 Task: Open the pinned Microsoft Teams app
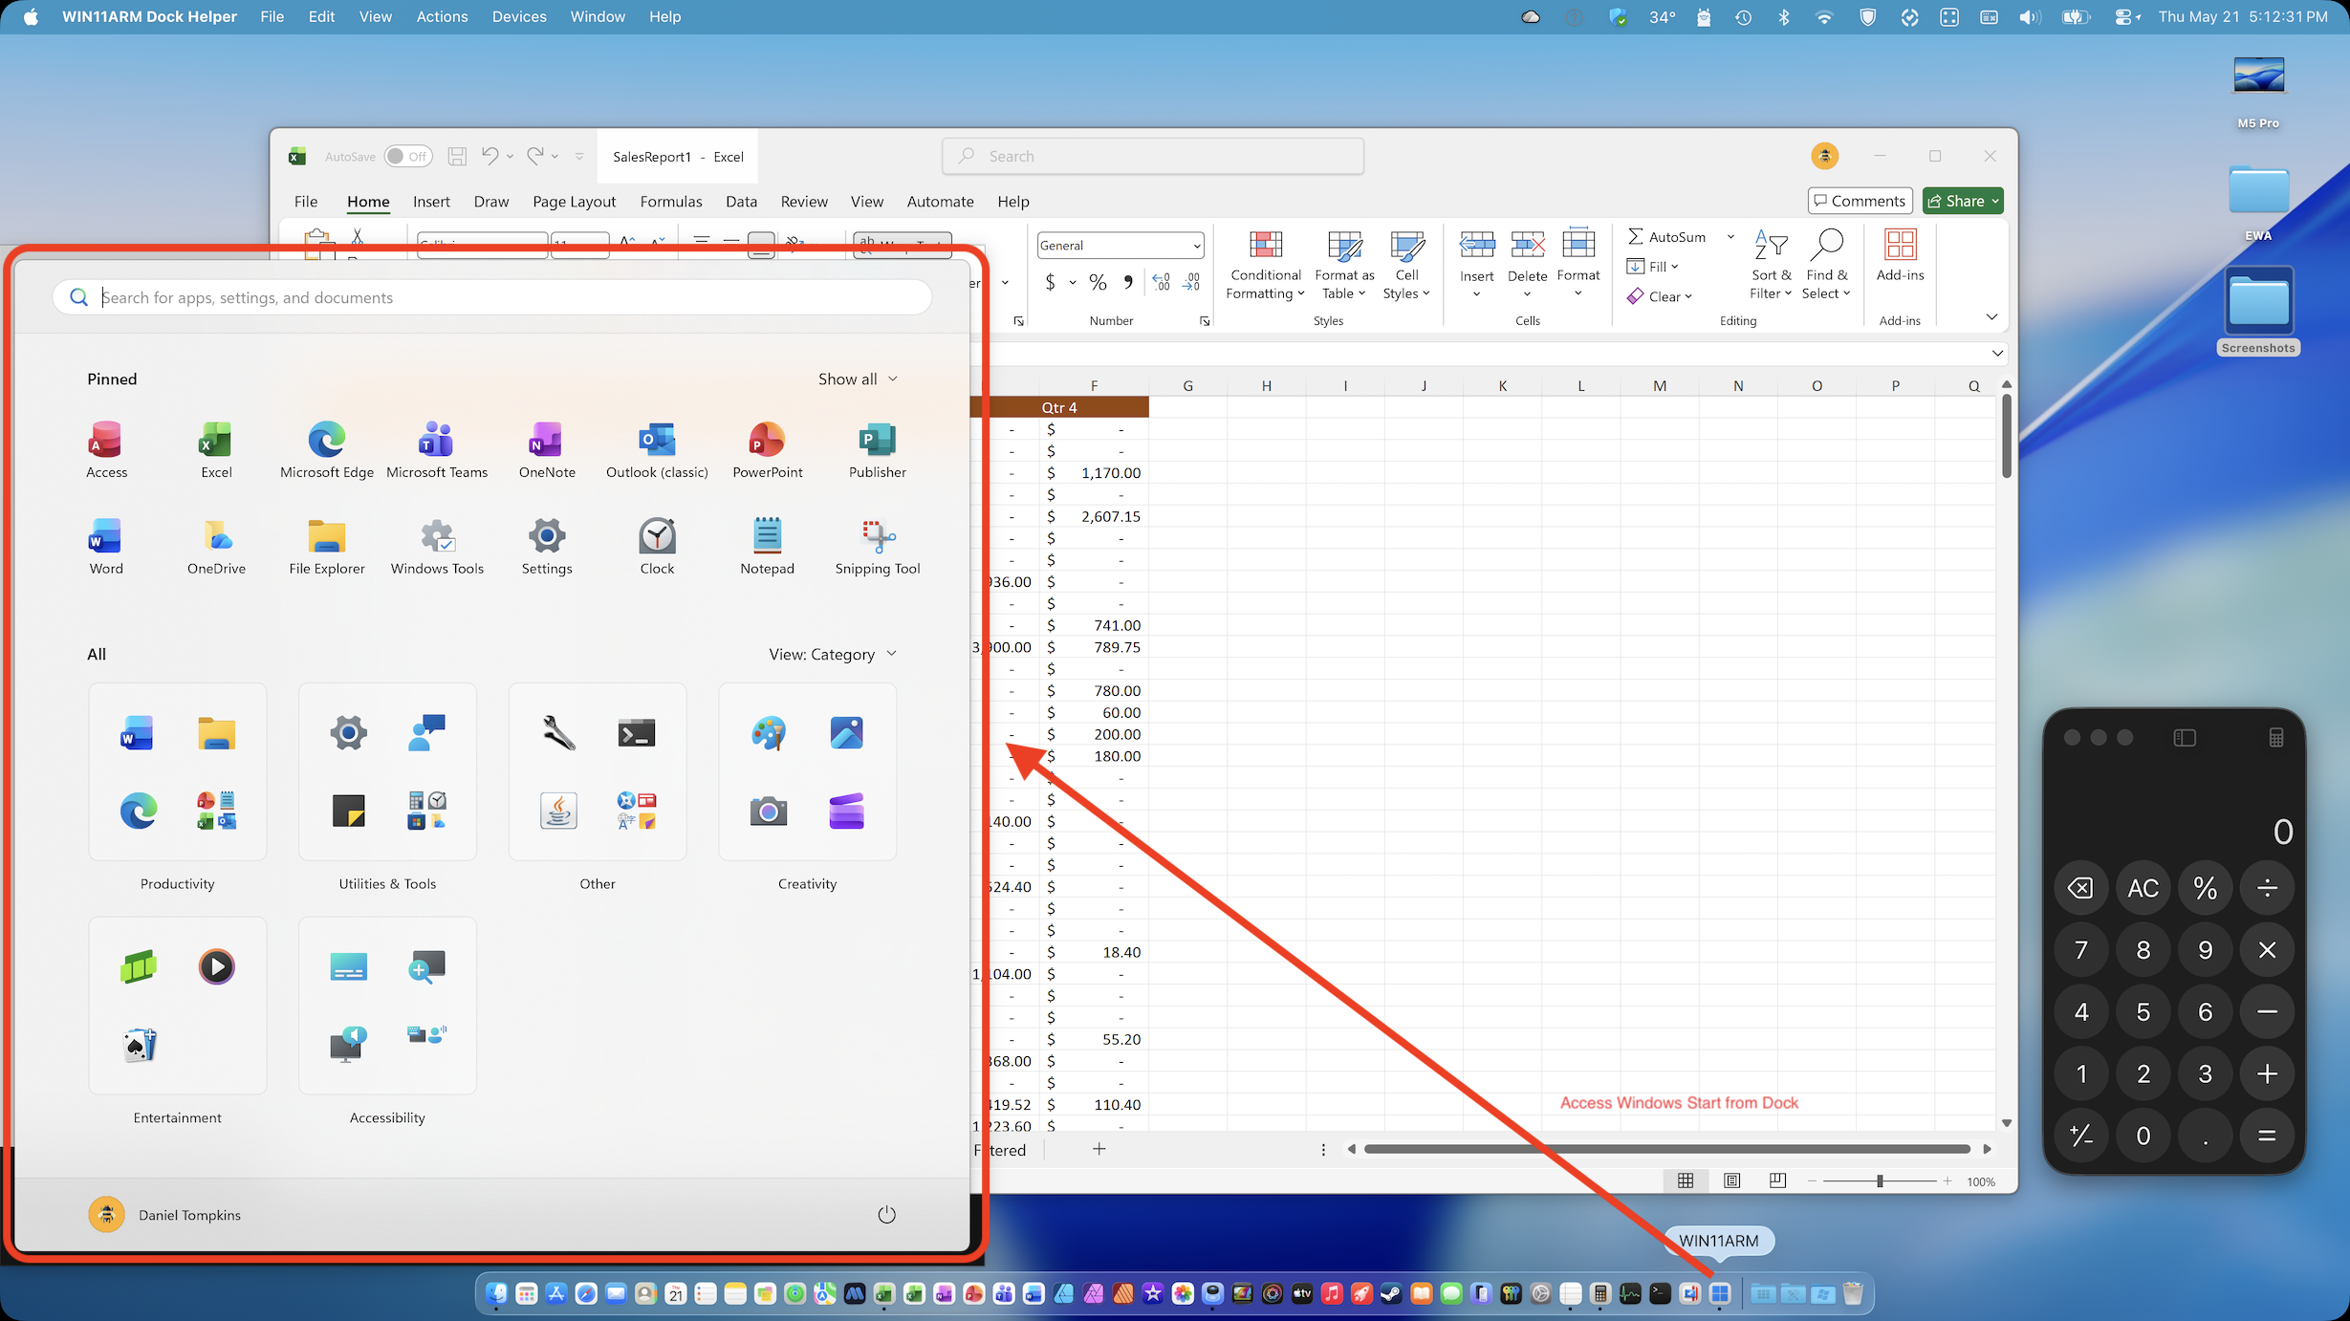click(437, 449)
